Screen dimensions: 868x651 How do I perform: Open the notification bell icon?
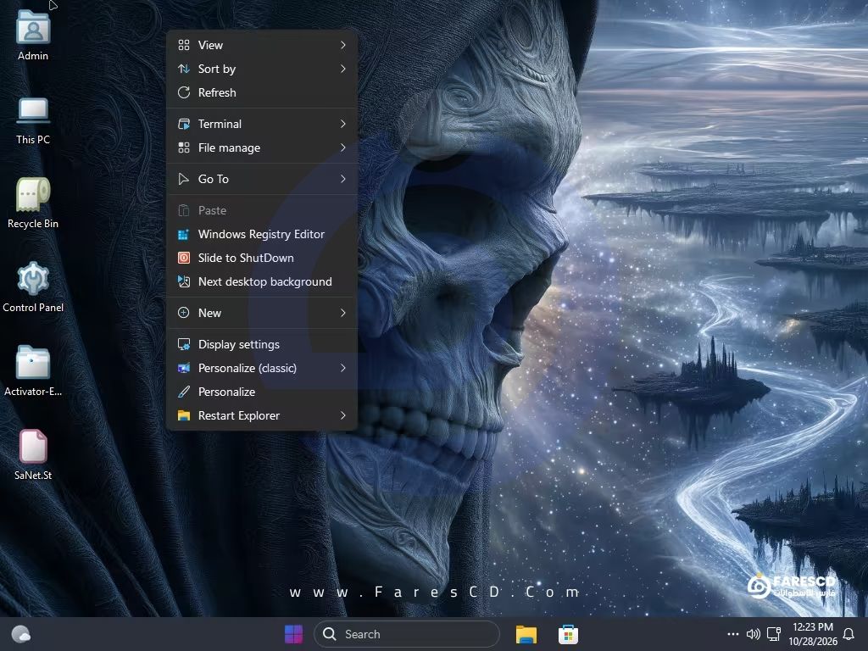(x=848, y=634)
